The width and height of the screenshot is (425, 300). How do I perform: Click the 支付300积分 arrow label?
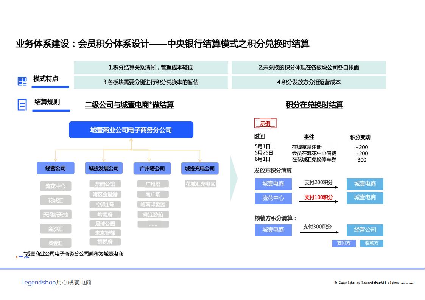coord(317,227)
